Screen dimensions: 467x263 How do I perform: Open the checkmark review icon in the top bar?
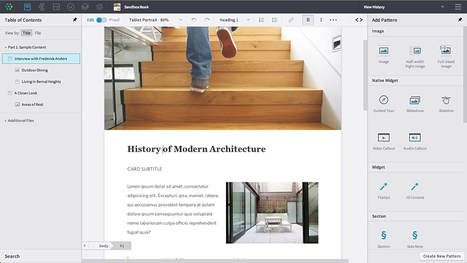[71, 6]
